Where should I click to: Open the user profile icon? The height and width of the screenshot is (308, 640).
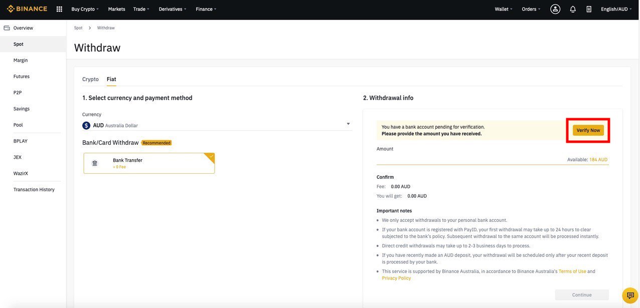click(555, 9)
